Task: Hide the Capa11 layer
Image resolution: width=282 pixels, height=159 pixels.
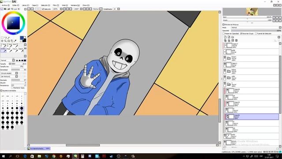Action: 225,64
